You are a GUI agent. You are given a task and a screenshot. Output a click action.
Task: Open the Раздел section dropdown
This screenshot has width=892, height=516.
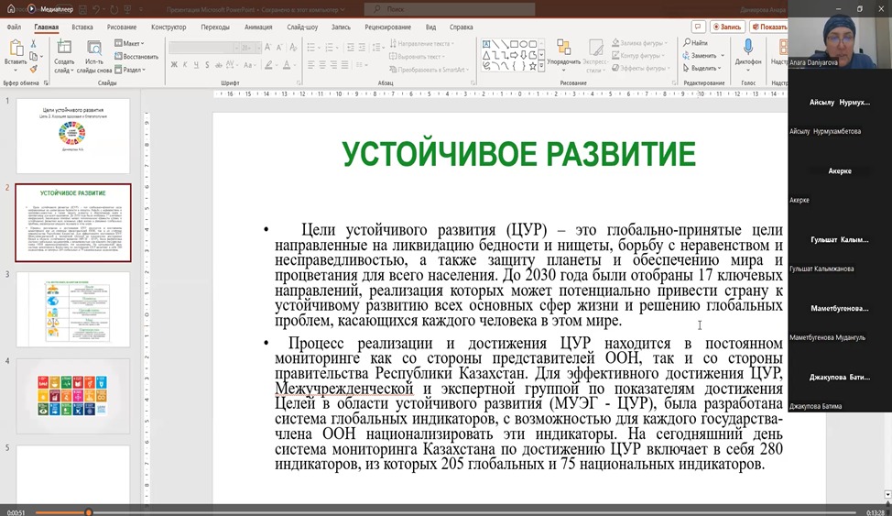coord(130,70)
